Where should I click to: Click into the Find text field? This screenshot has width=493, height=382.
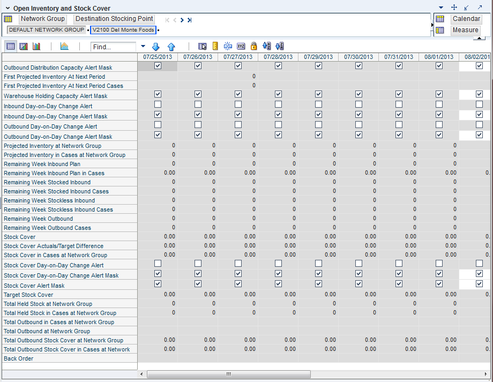tap(113, 47)
